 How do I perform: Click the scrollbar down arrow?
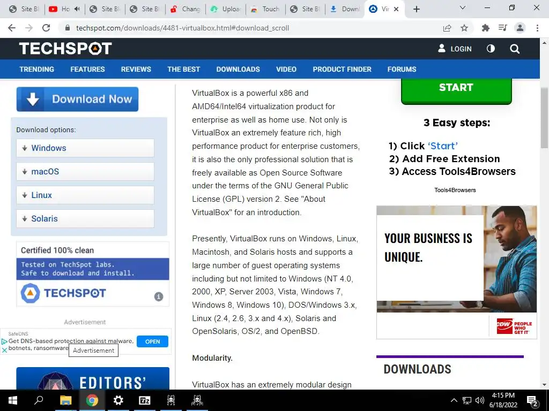[x=544, y=385]
